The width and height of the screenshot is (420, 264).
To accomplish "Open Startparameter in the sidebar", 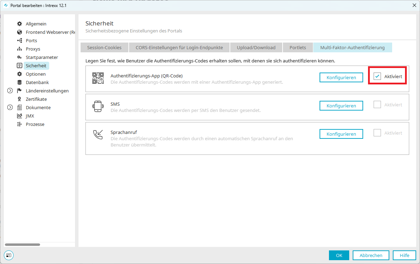I will 42,57.
